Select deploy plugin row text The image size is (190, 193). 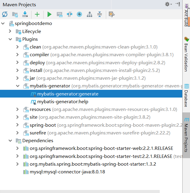pyautogui.click(x=98, y=63)
